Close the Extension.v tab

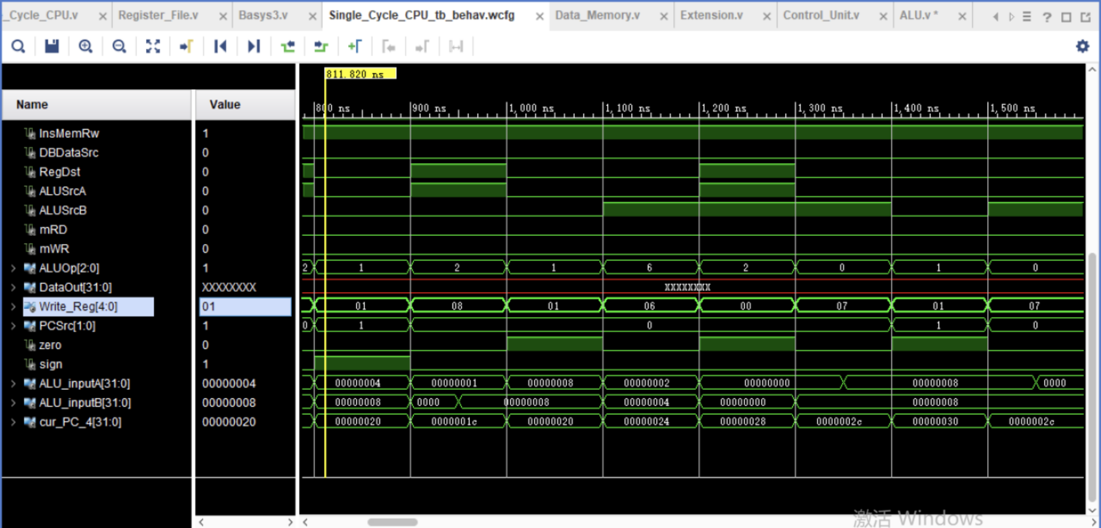766,16
